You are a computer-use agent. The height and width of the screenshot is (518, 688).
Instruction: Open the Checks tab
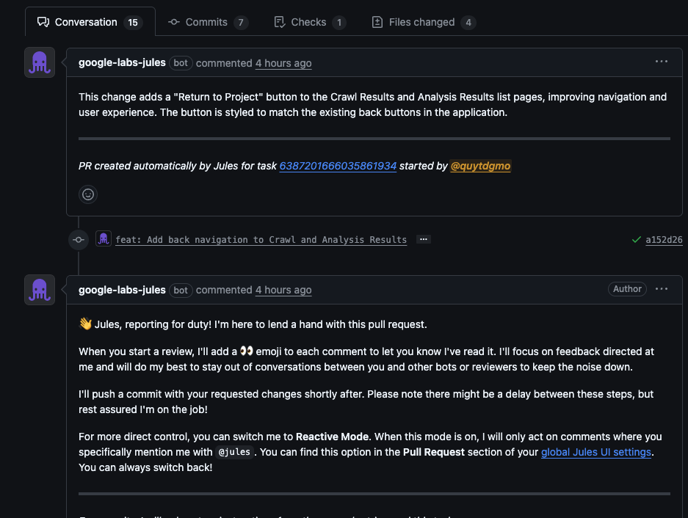pos(309,22)
